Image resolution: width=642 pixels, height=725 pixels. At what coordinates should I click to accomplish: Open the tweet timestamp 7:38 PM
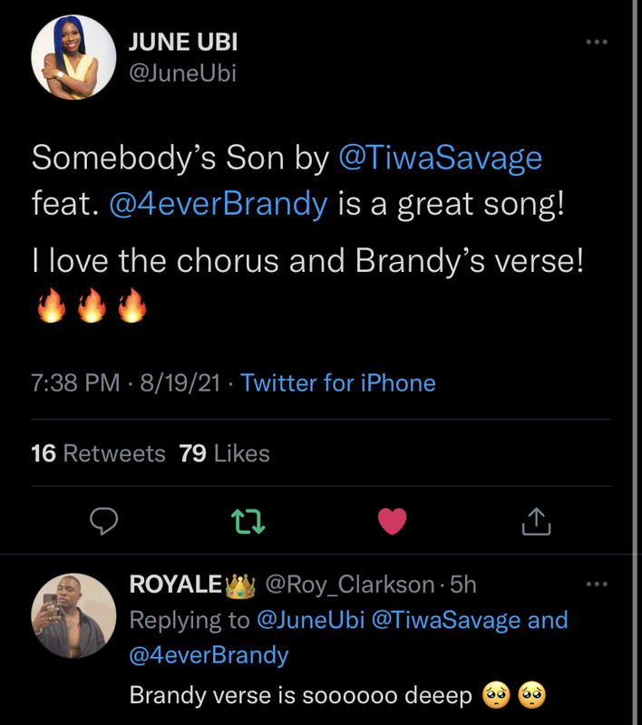75,382
